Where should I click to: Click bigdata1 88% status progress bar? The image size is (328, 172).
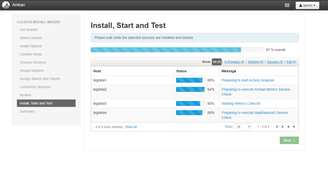(x=191, y=80)
